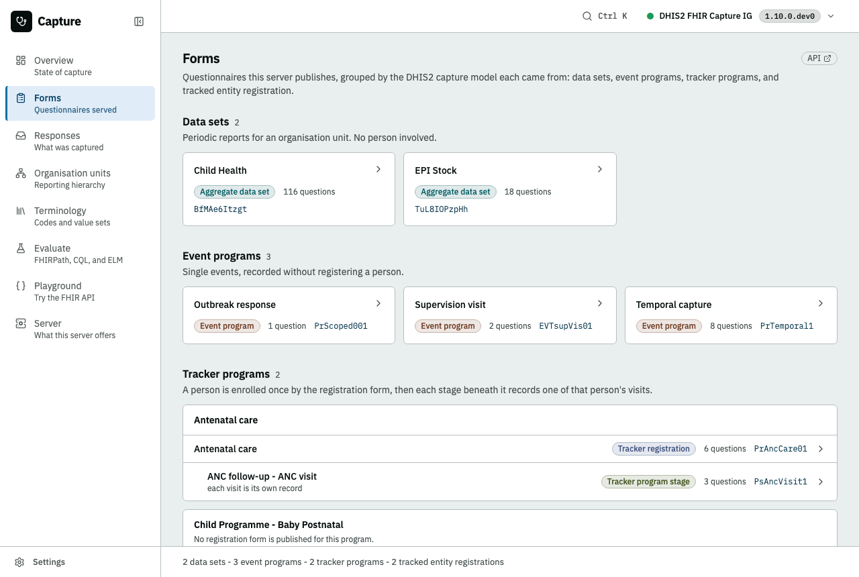Open Responses section in sidebar
The image size is (859, 577).
coord(80,141)
